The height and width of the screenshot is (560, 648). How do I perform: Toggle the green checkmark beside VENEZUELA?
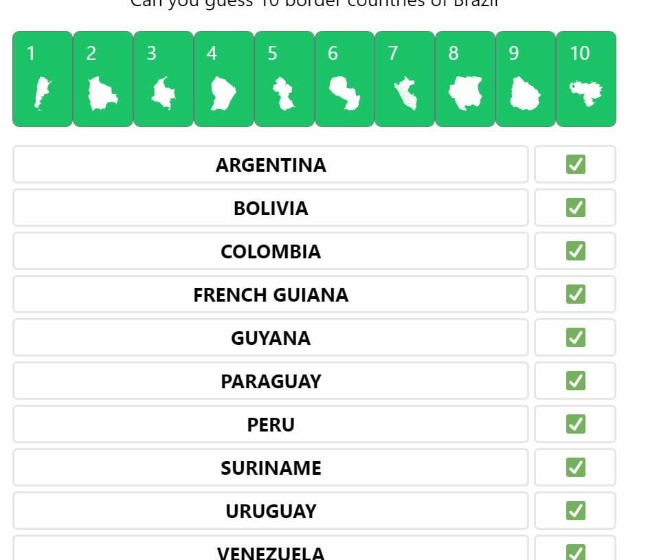576,552
